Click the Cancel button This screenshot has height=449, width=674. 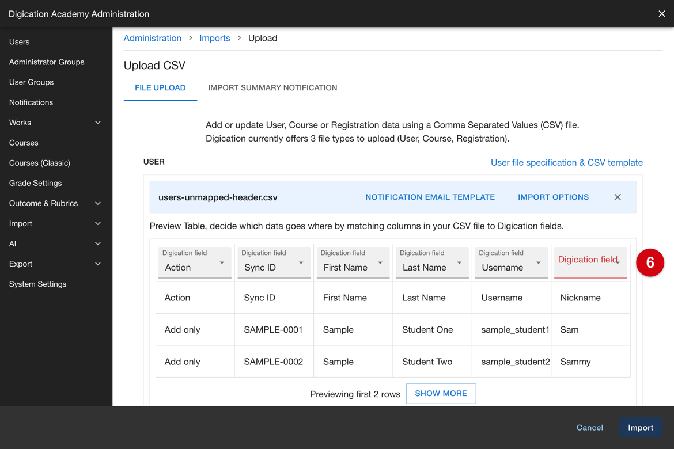[x=590, y=428]
